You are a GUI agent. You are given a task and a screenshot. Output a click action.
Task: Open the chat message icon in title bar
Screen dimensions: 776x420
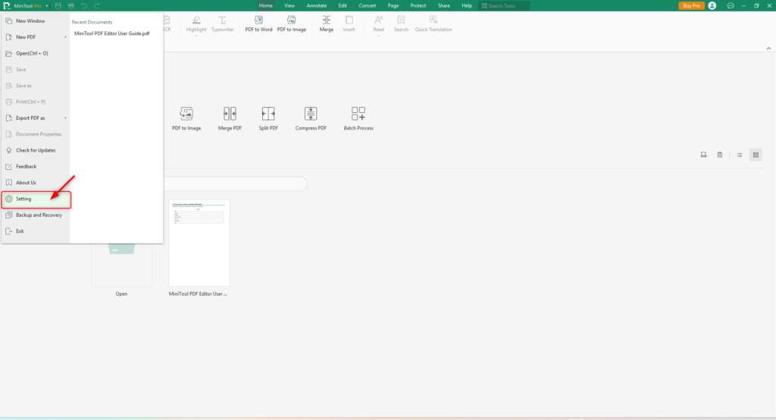(731, 5)
